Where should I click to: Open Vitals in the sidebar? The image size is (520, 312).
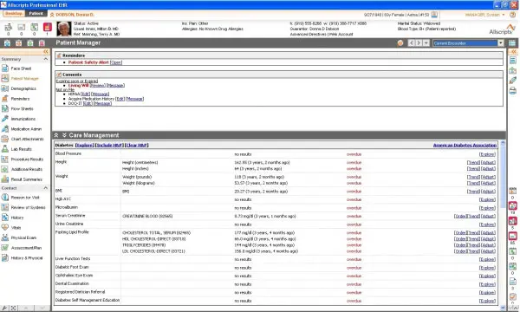click(16, 228)
